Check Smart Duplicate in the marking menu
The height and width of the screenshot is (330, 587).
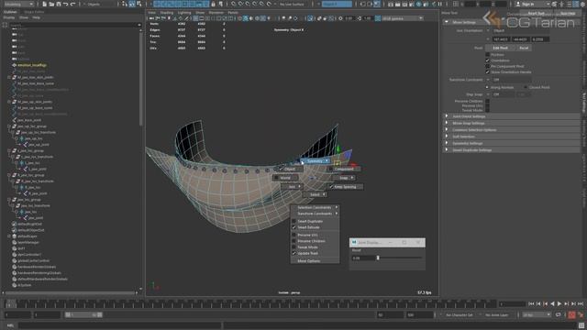point(293,221)
